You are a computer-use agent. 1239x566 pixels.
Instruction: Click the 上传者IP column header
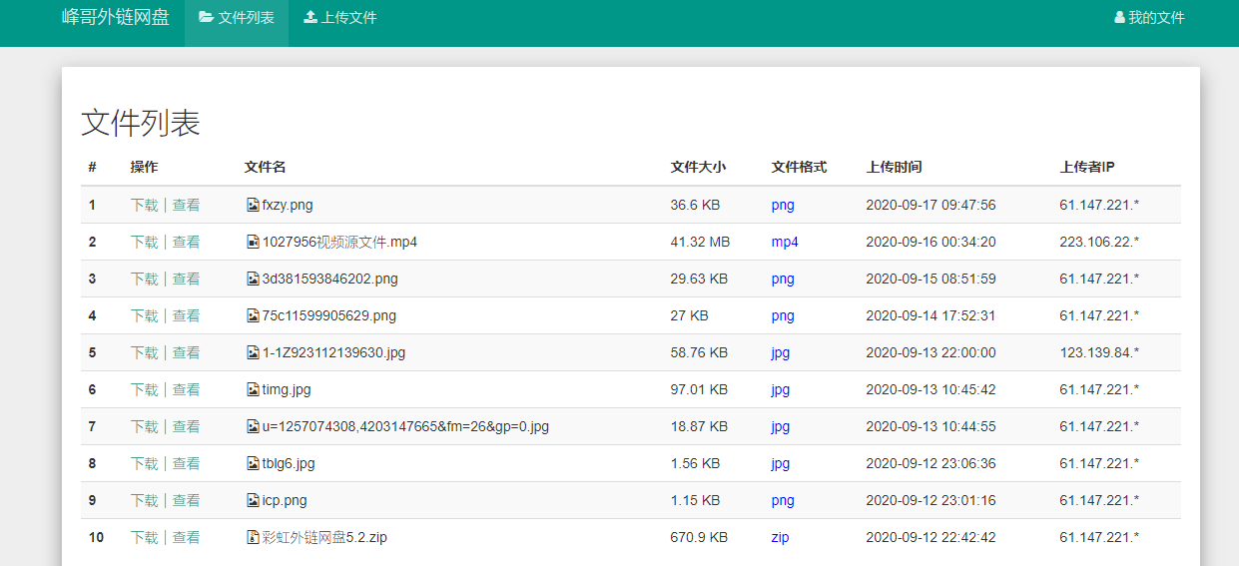pyautogui.click(x=1087, y=167)
